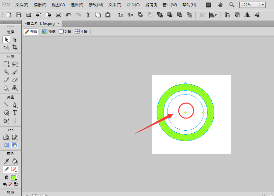
Task: Click the Save icon in toolbar
Action: (x=19, y=15)
